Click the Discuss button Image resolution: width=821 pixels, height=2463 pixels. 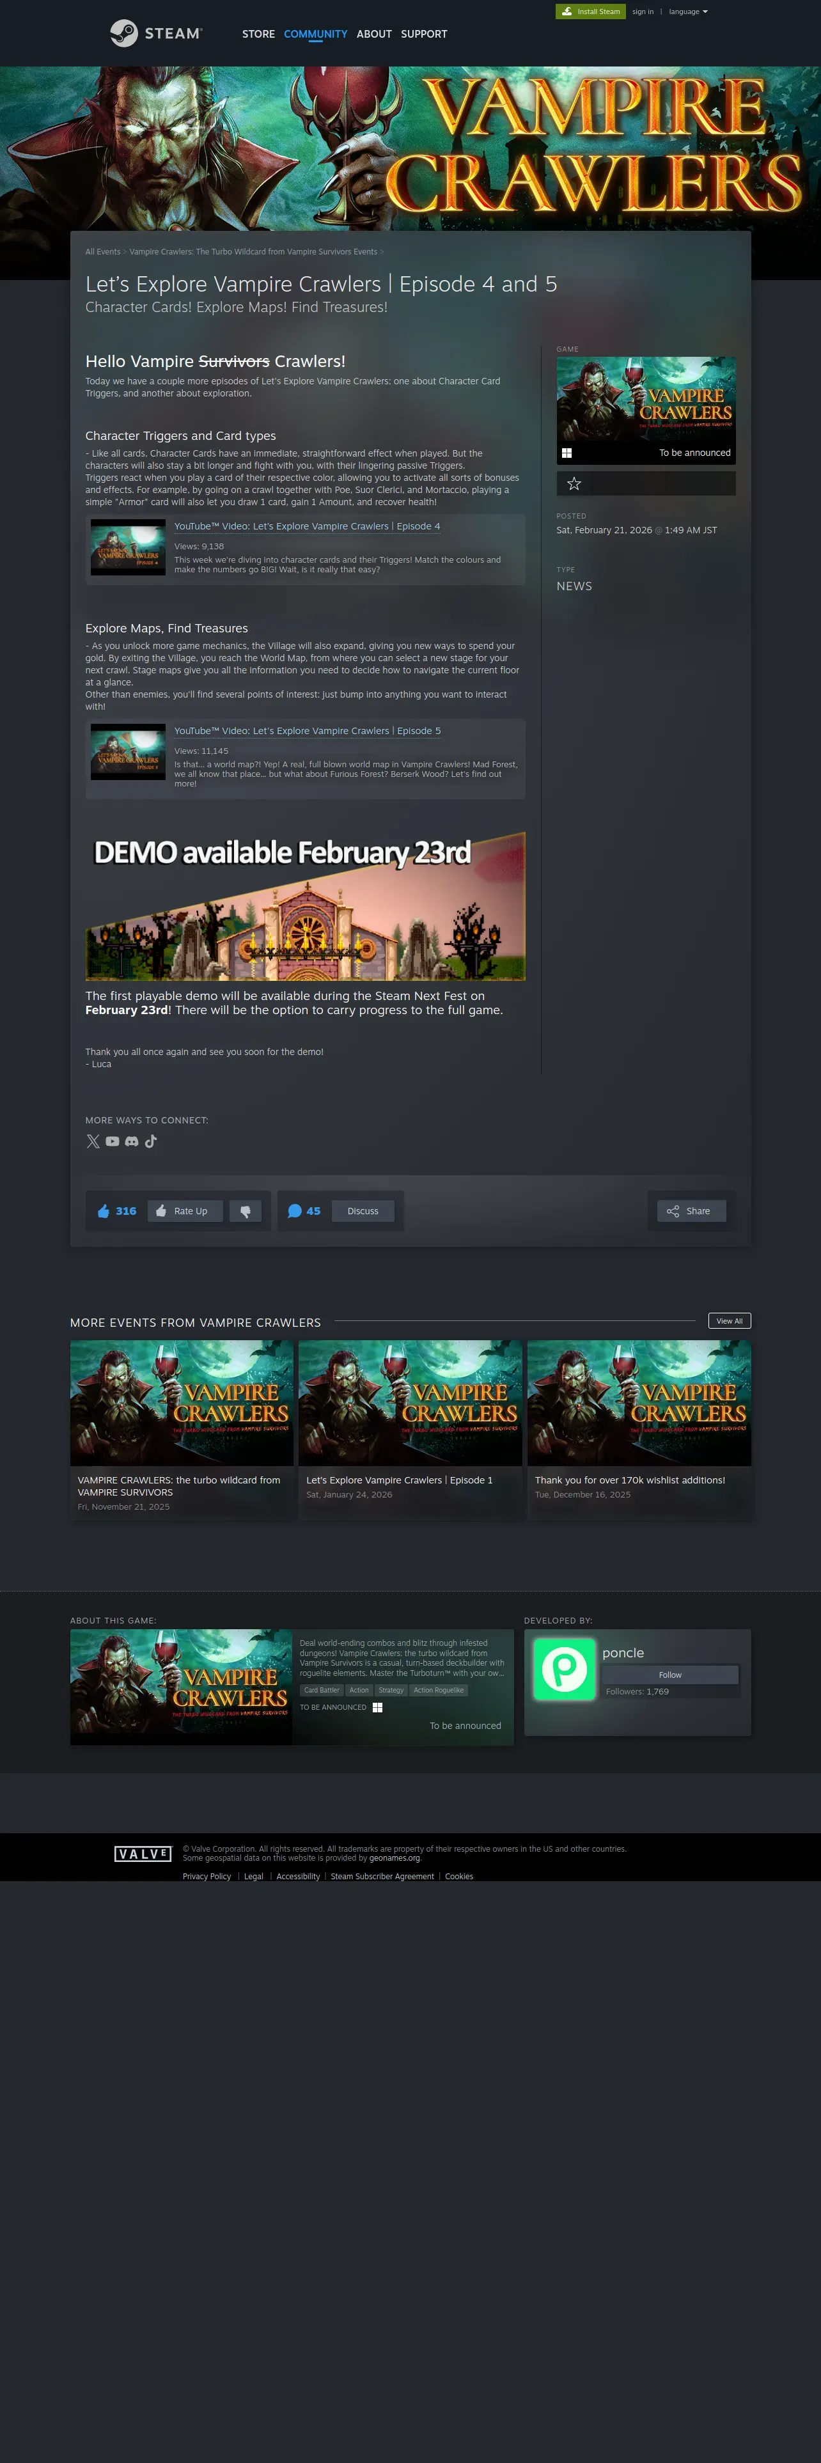(363, 1212)
